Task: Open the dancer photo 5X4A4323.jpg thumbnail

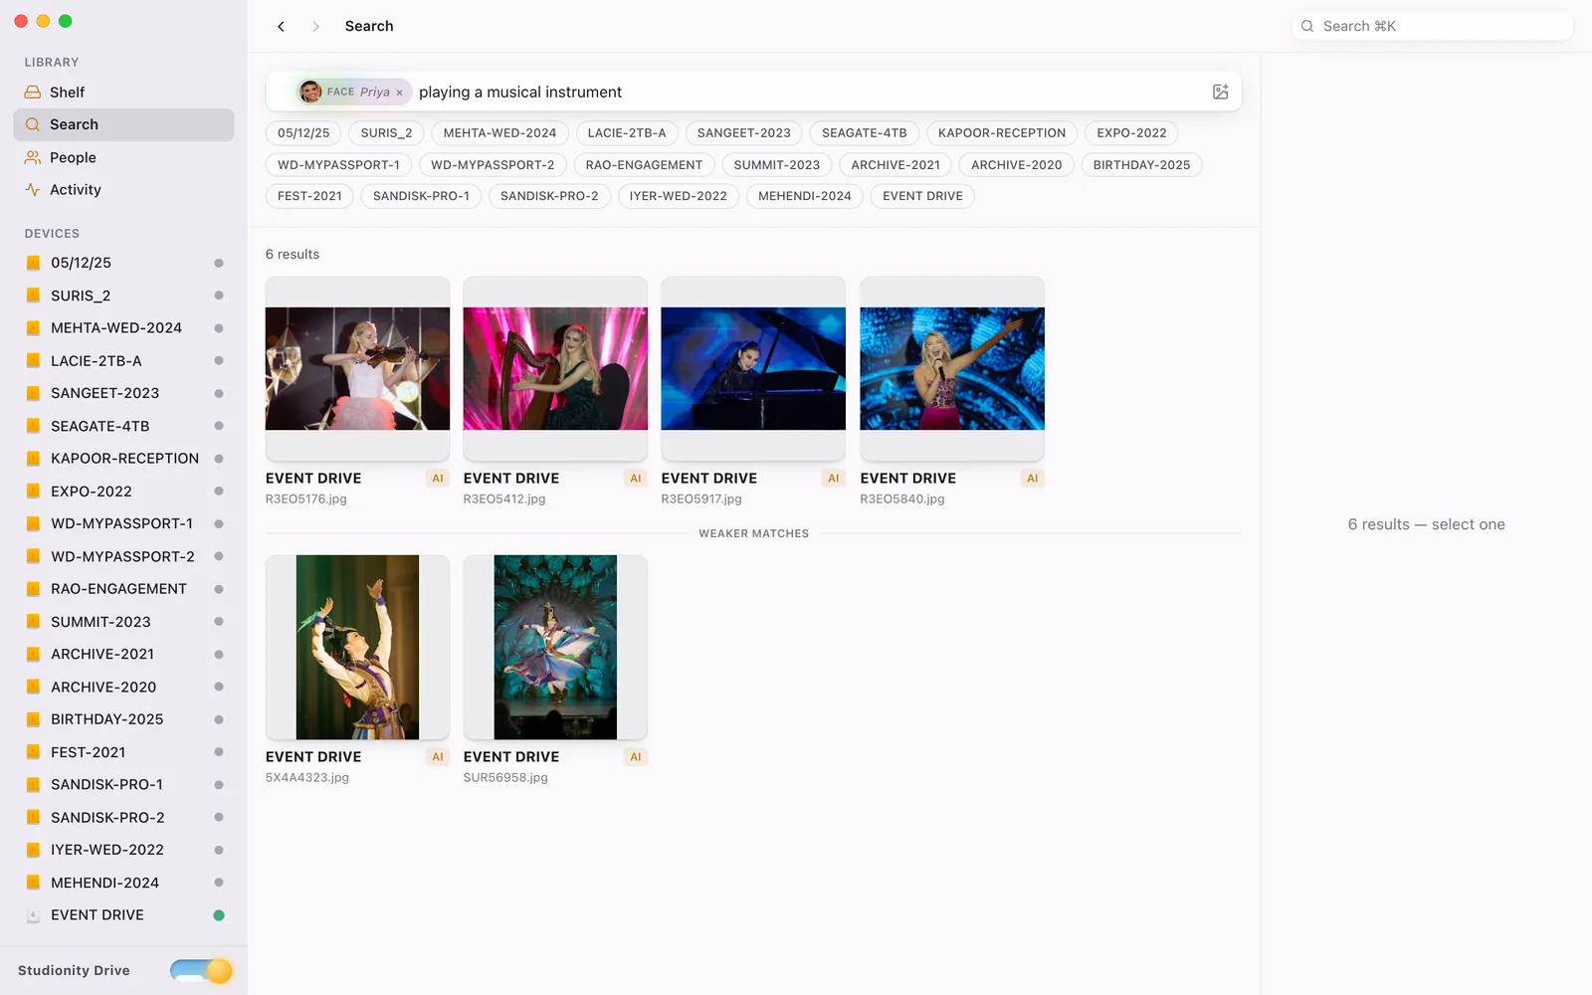Action: (x=357, y=647)
